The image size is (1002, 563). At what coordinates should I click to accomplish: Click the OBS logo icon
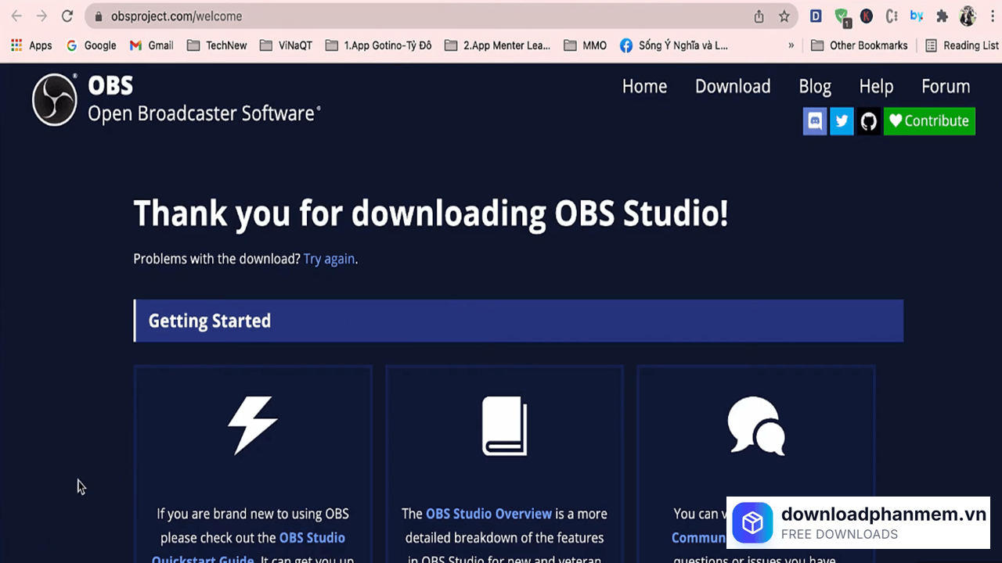click(55, 99)
